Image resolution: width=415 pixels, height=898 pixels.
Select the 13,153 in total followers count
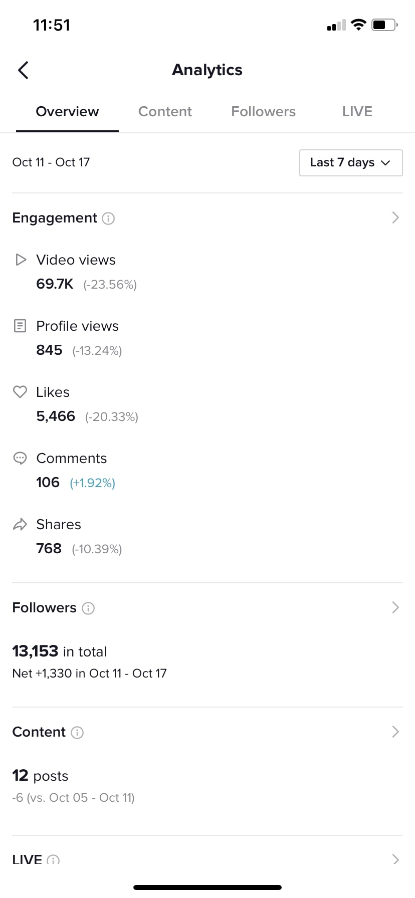click(x=60, y=651)
